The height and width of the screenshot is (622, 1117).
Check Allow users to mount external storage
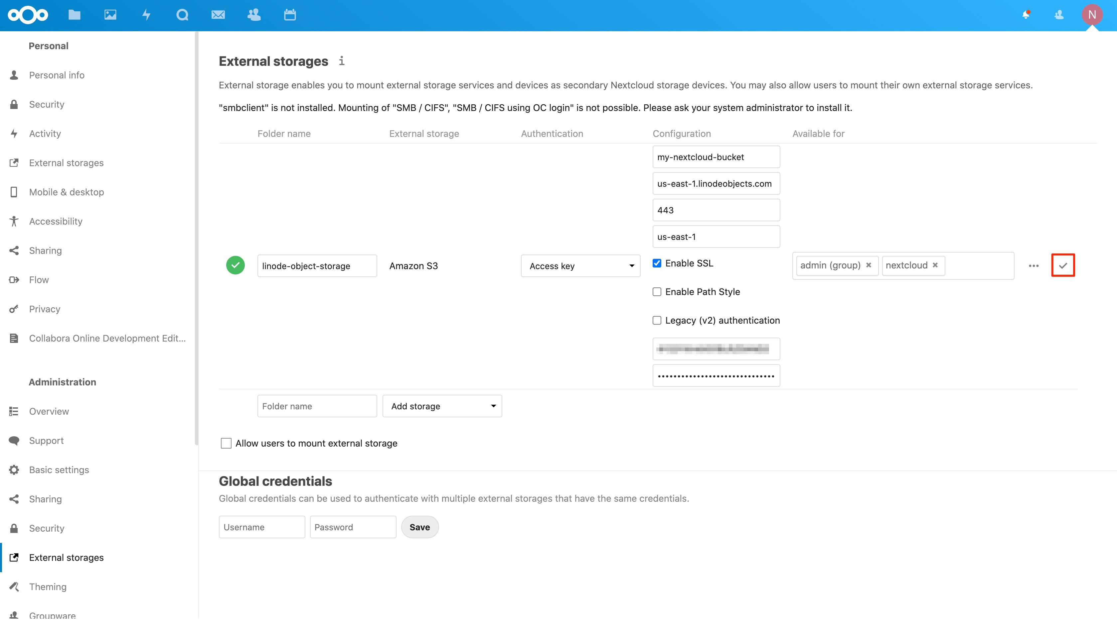click(x=226, y=443)
